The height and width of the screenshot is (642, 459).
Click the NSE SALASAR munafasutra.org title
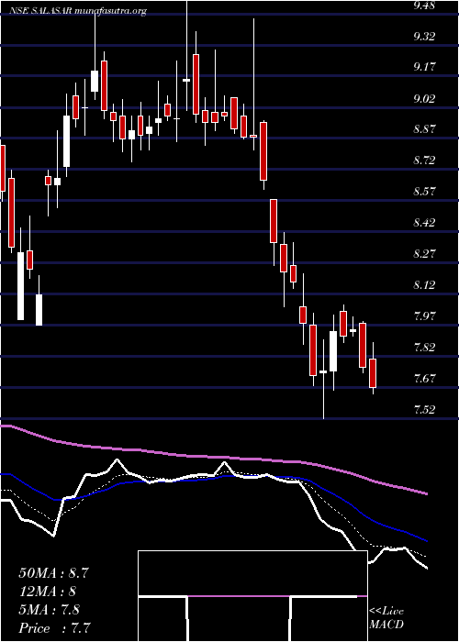click(x=78, y=11)
